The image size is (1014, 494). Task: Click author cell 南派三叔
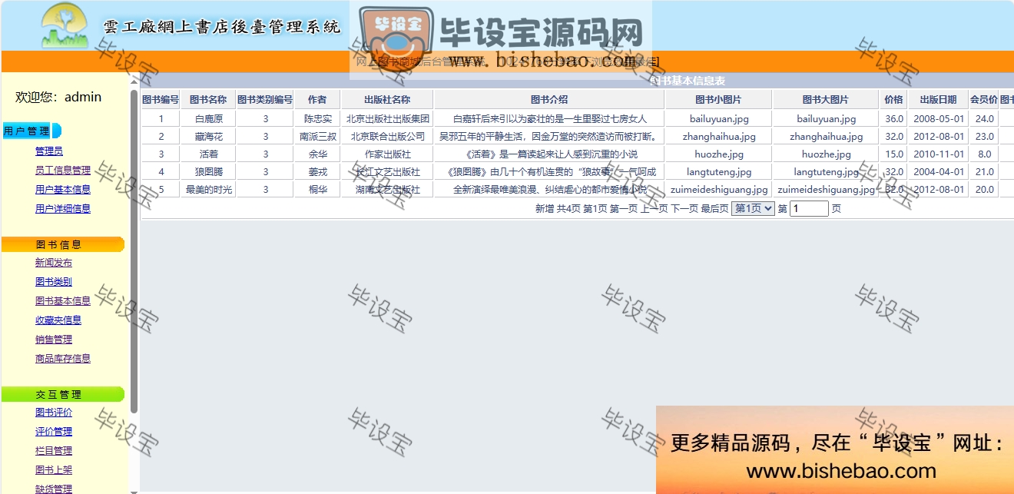click(317, 137)
